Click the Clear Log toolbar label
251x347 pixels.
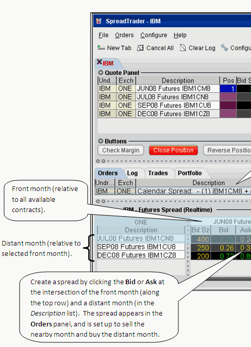coord(202,48)
